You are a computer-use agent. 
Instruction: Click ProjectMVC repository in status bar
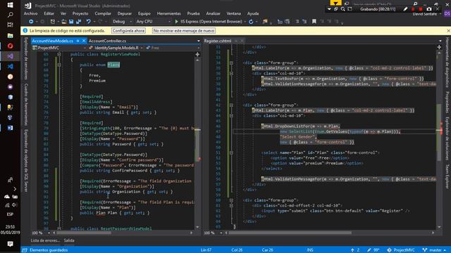[x=402, y=250]
